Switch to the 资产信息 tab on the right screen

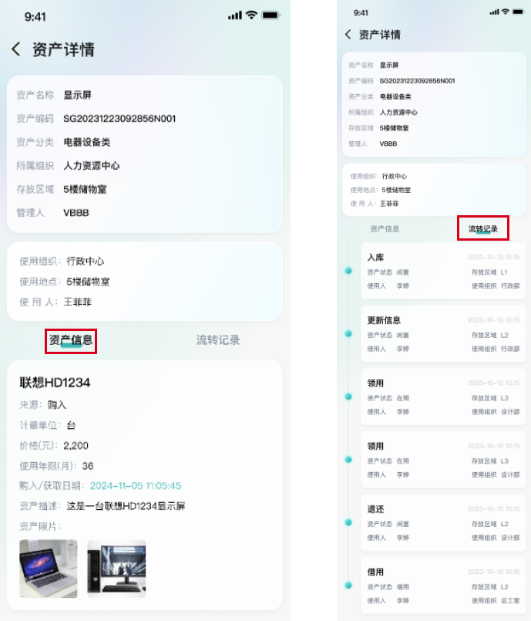[x=385, y=229]
